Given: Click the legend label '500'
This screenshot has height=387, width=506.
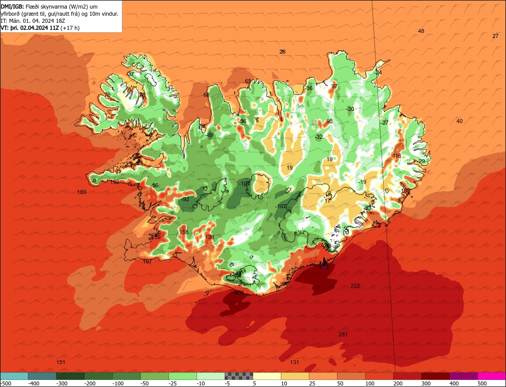Looking at the screenshot, I should [x=482, y=383].
